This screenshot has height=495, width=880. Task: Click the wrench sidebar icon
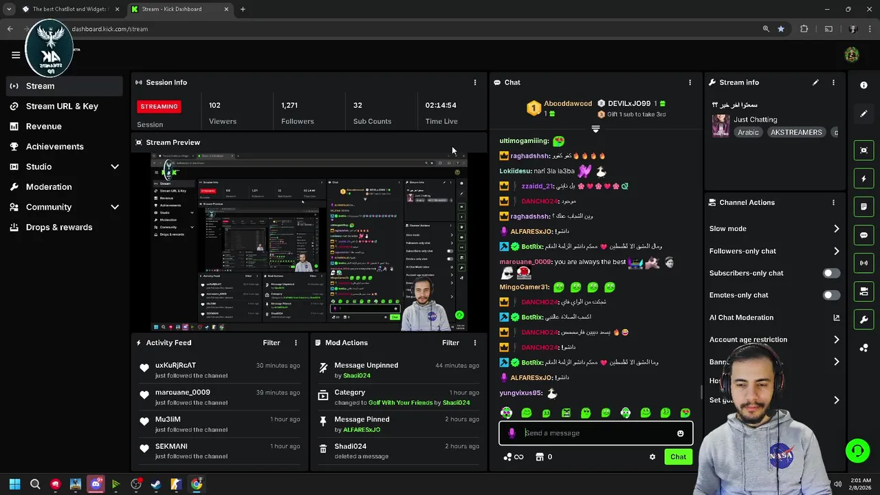coord(863,320)
